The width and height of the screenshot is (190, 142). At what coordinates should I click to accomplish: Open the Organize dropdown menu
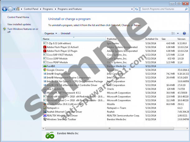50,33
